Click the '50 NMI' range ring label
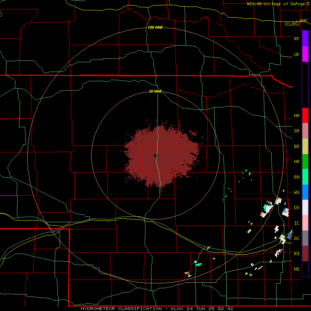Viewport: 311px width, 311px height. (x=155, y=92)
